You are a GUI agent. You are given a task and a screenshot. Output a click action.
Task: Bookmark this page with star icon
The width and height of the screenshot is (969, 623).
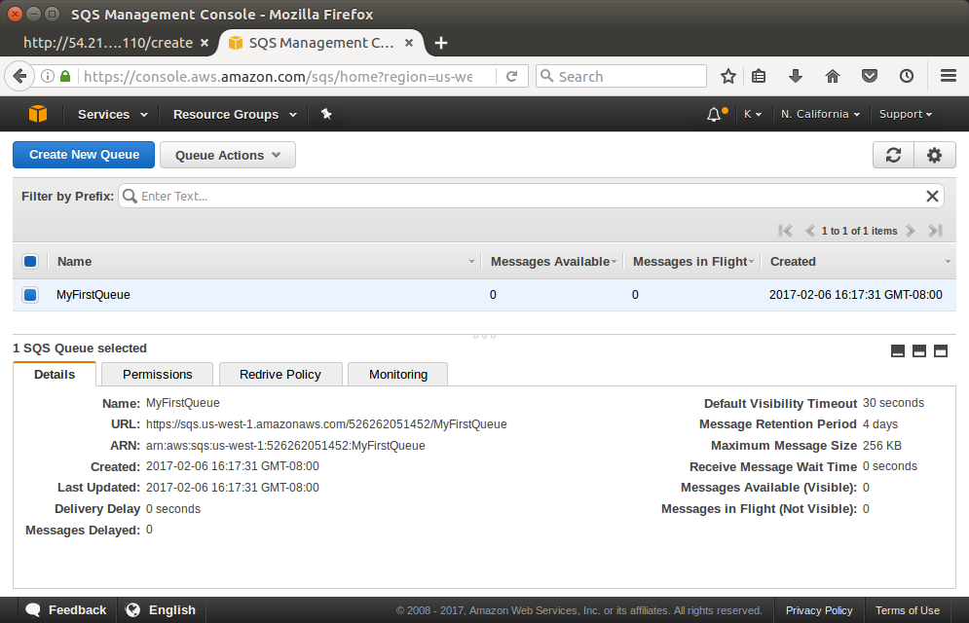(728, 77)
